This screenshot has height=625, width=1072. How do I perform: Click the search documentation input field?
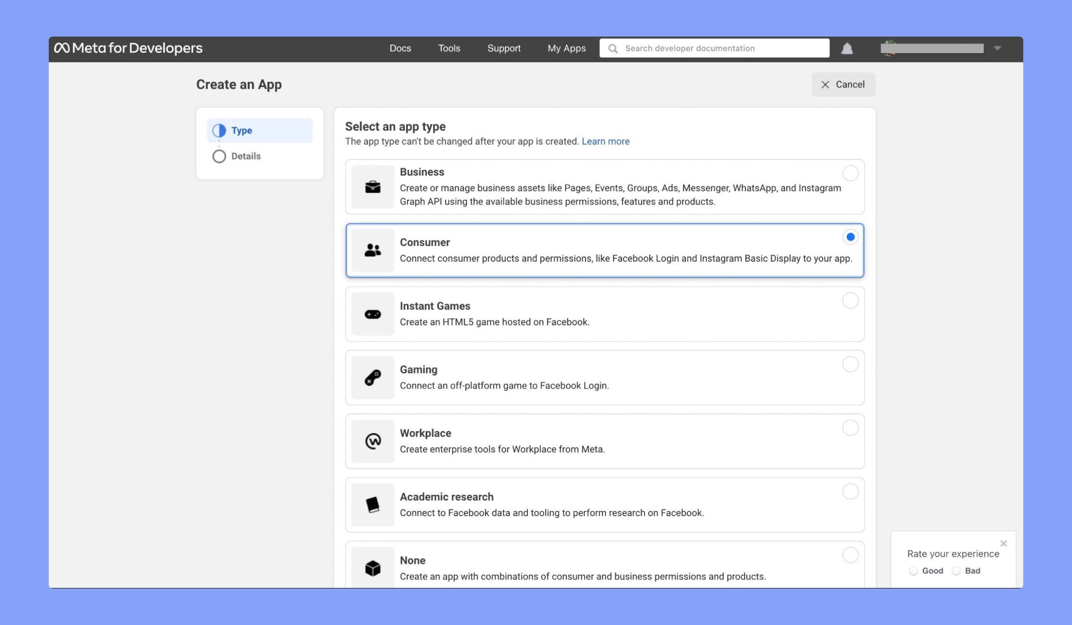pos(714,48)
